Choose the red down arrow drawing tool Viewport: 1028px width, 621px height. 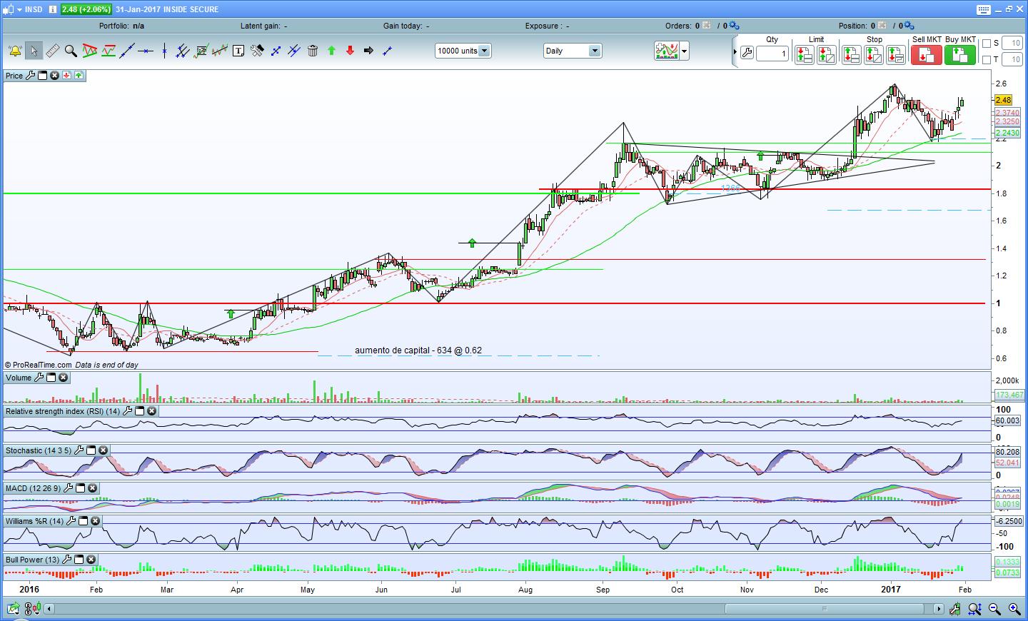(x=350, y=51)
